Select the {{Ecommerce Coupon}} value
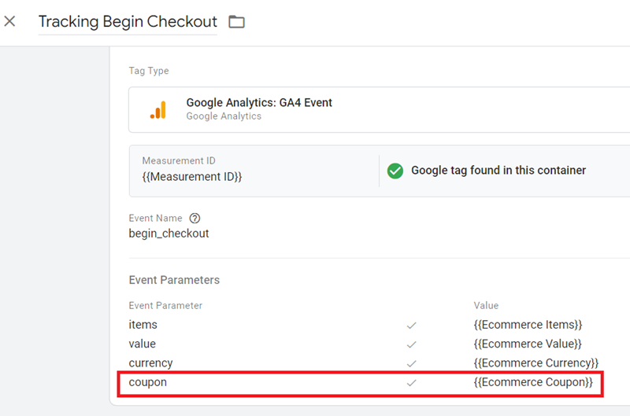The height and width of the screenshot is (416, 630). [533, 382]
